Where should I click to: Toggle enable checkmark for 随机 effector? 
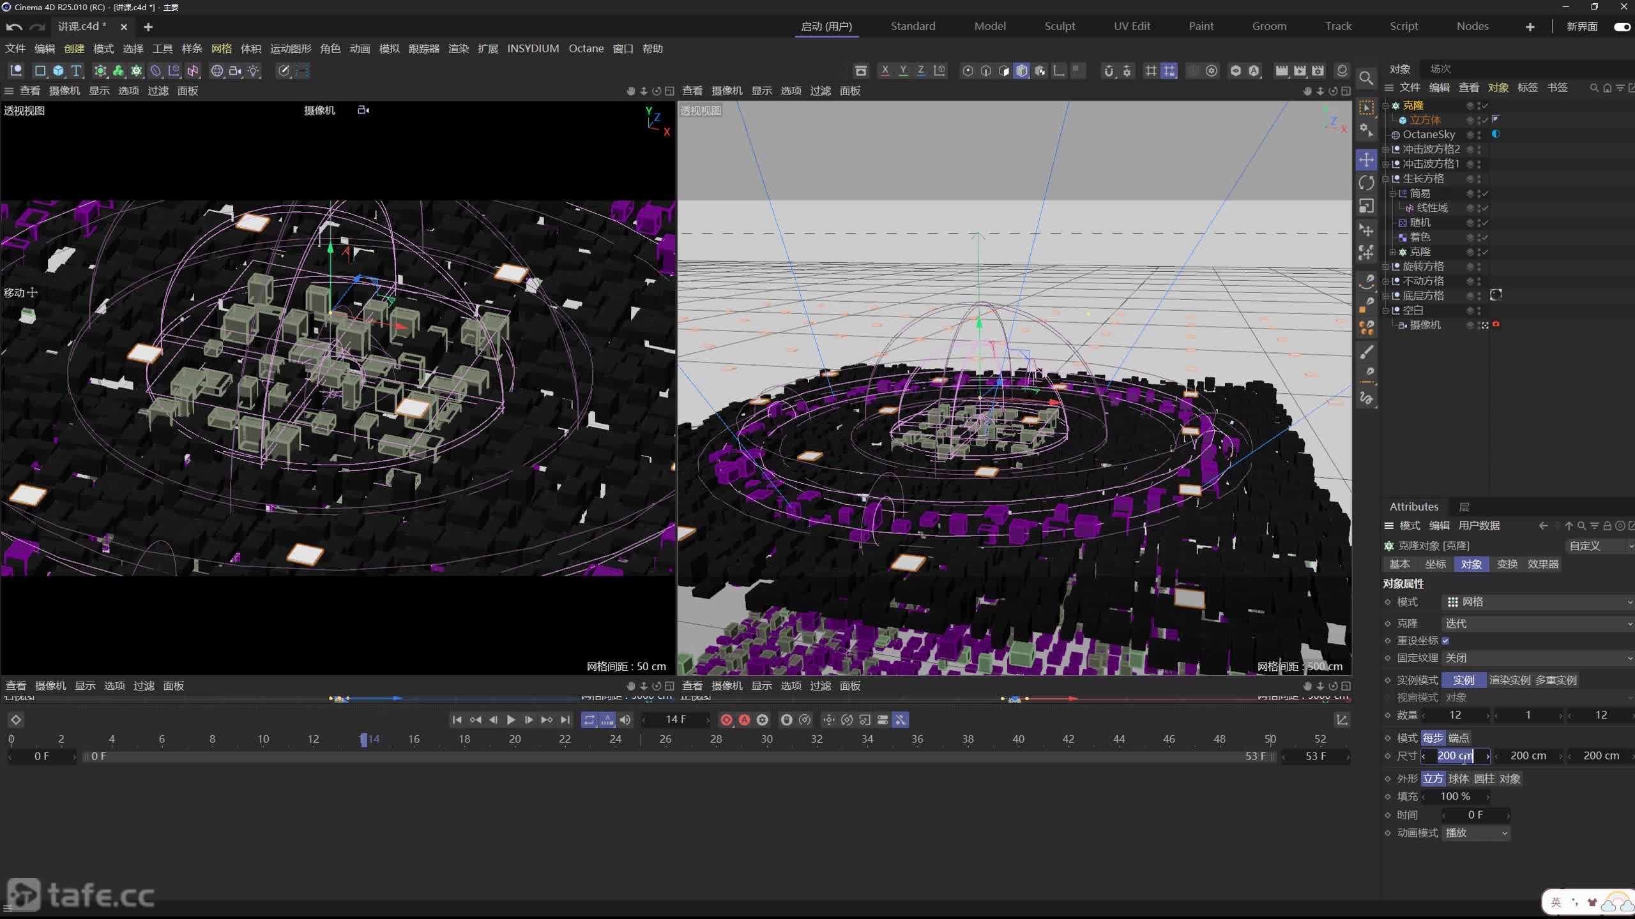[x=1485, y=223]
